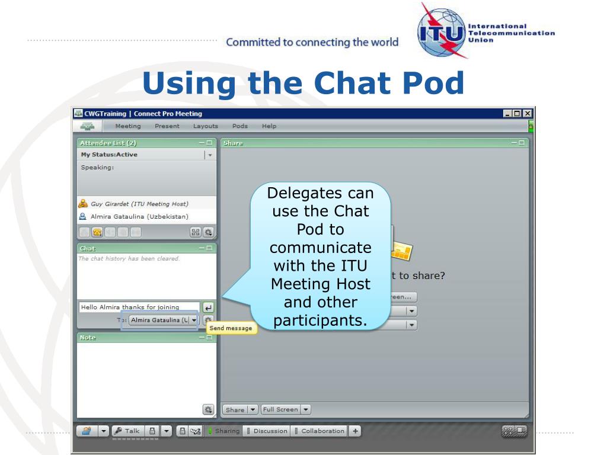The width and height of the screenshot is (607, 455).
Task: Click the Full Screen button
Action: pyautogui.click(x=280, y=409)
